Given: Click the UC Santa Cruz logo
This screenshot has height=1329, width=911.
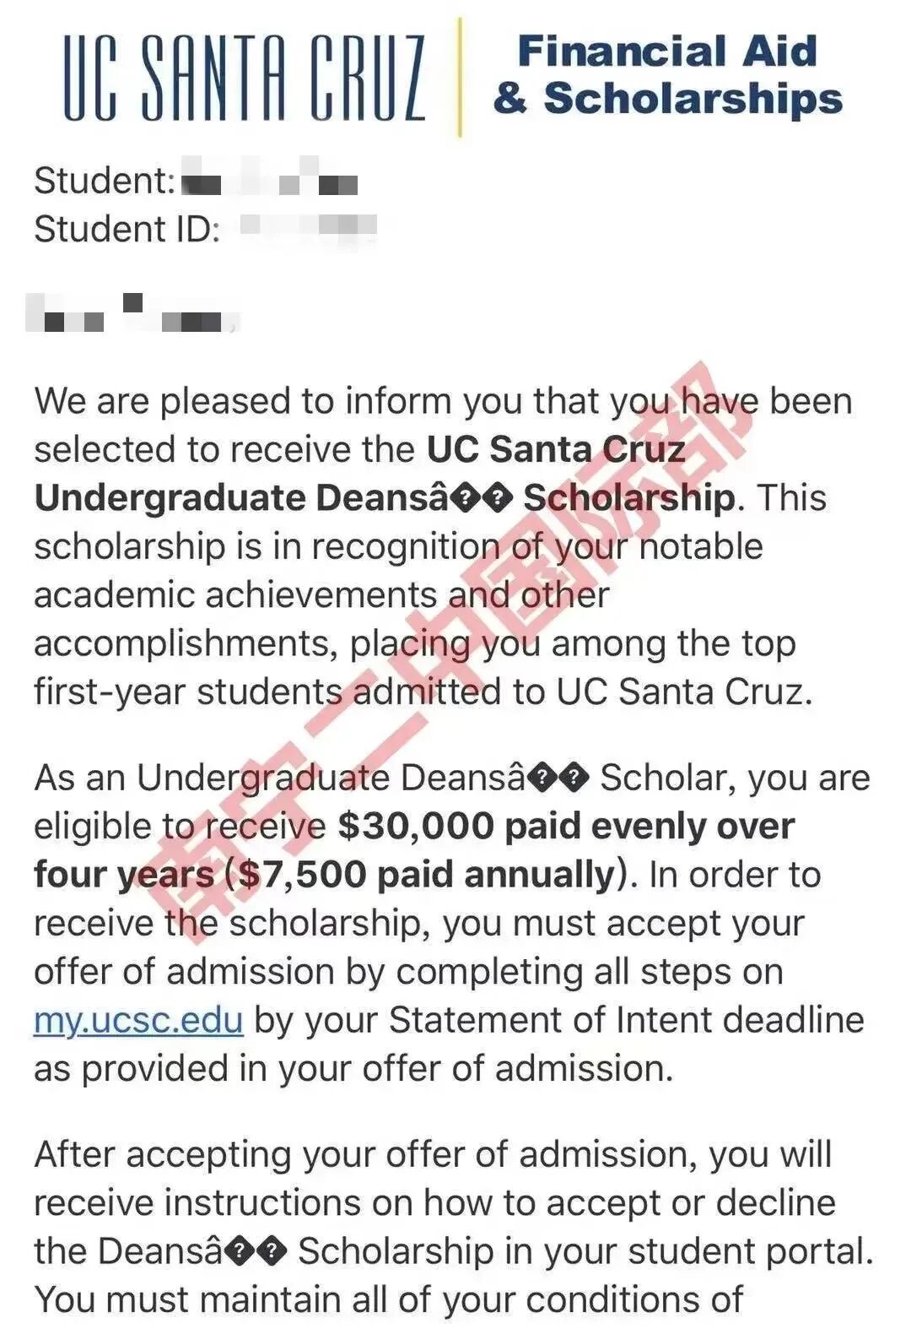Looking at the screenshot, I should pos(244,78).
